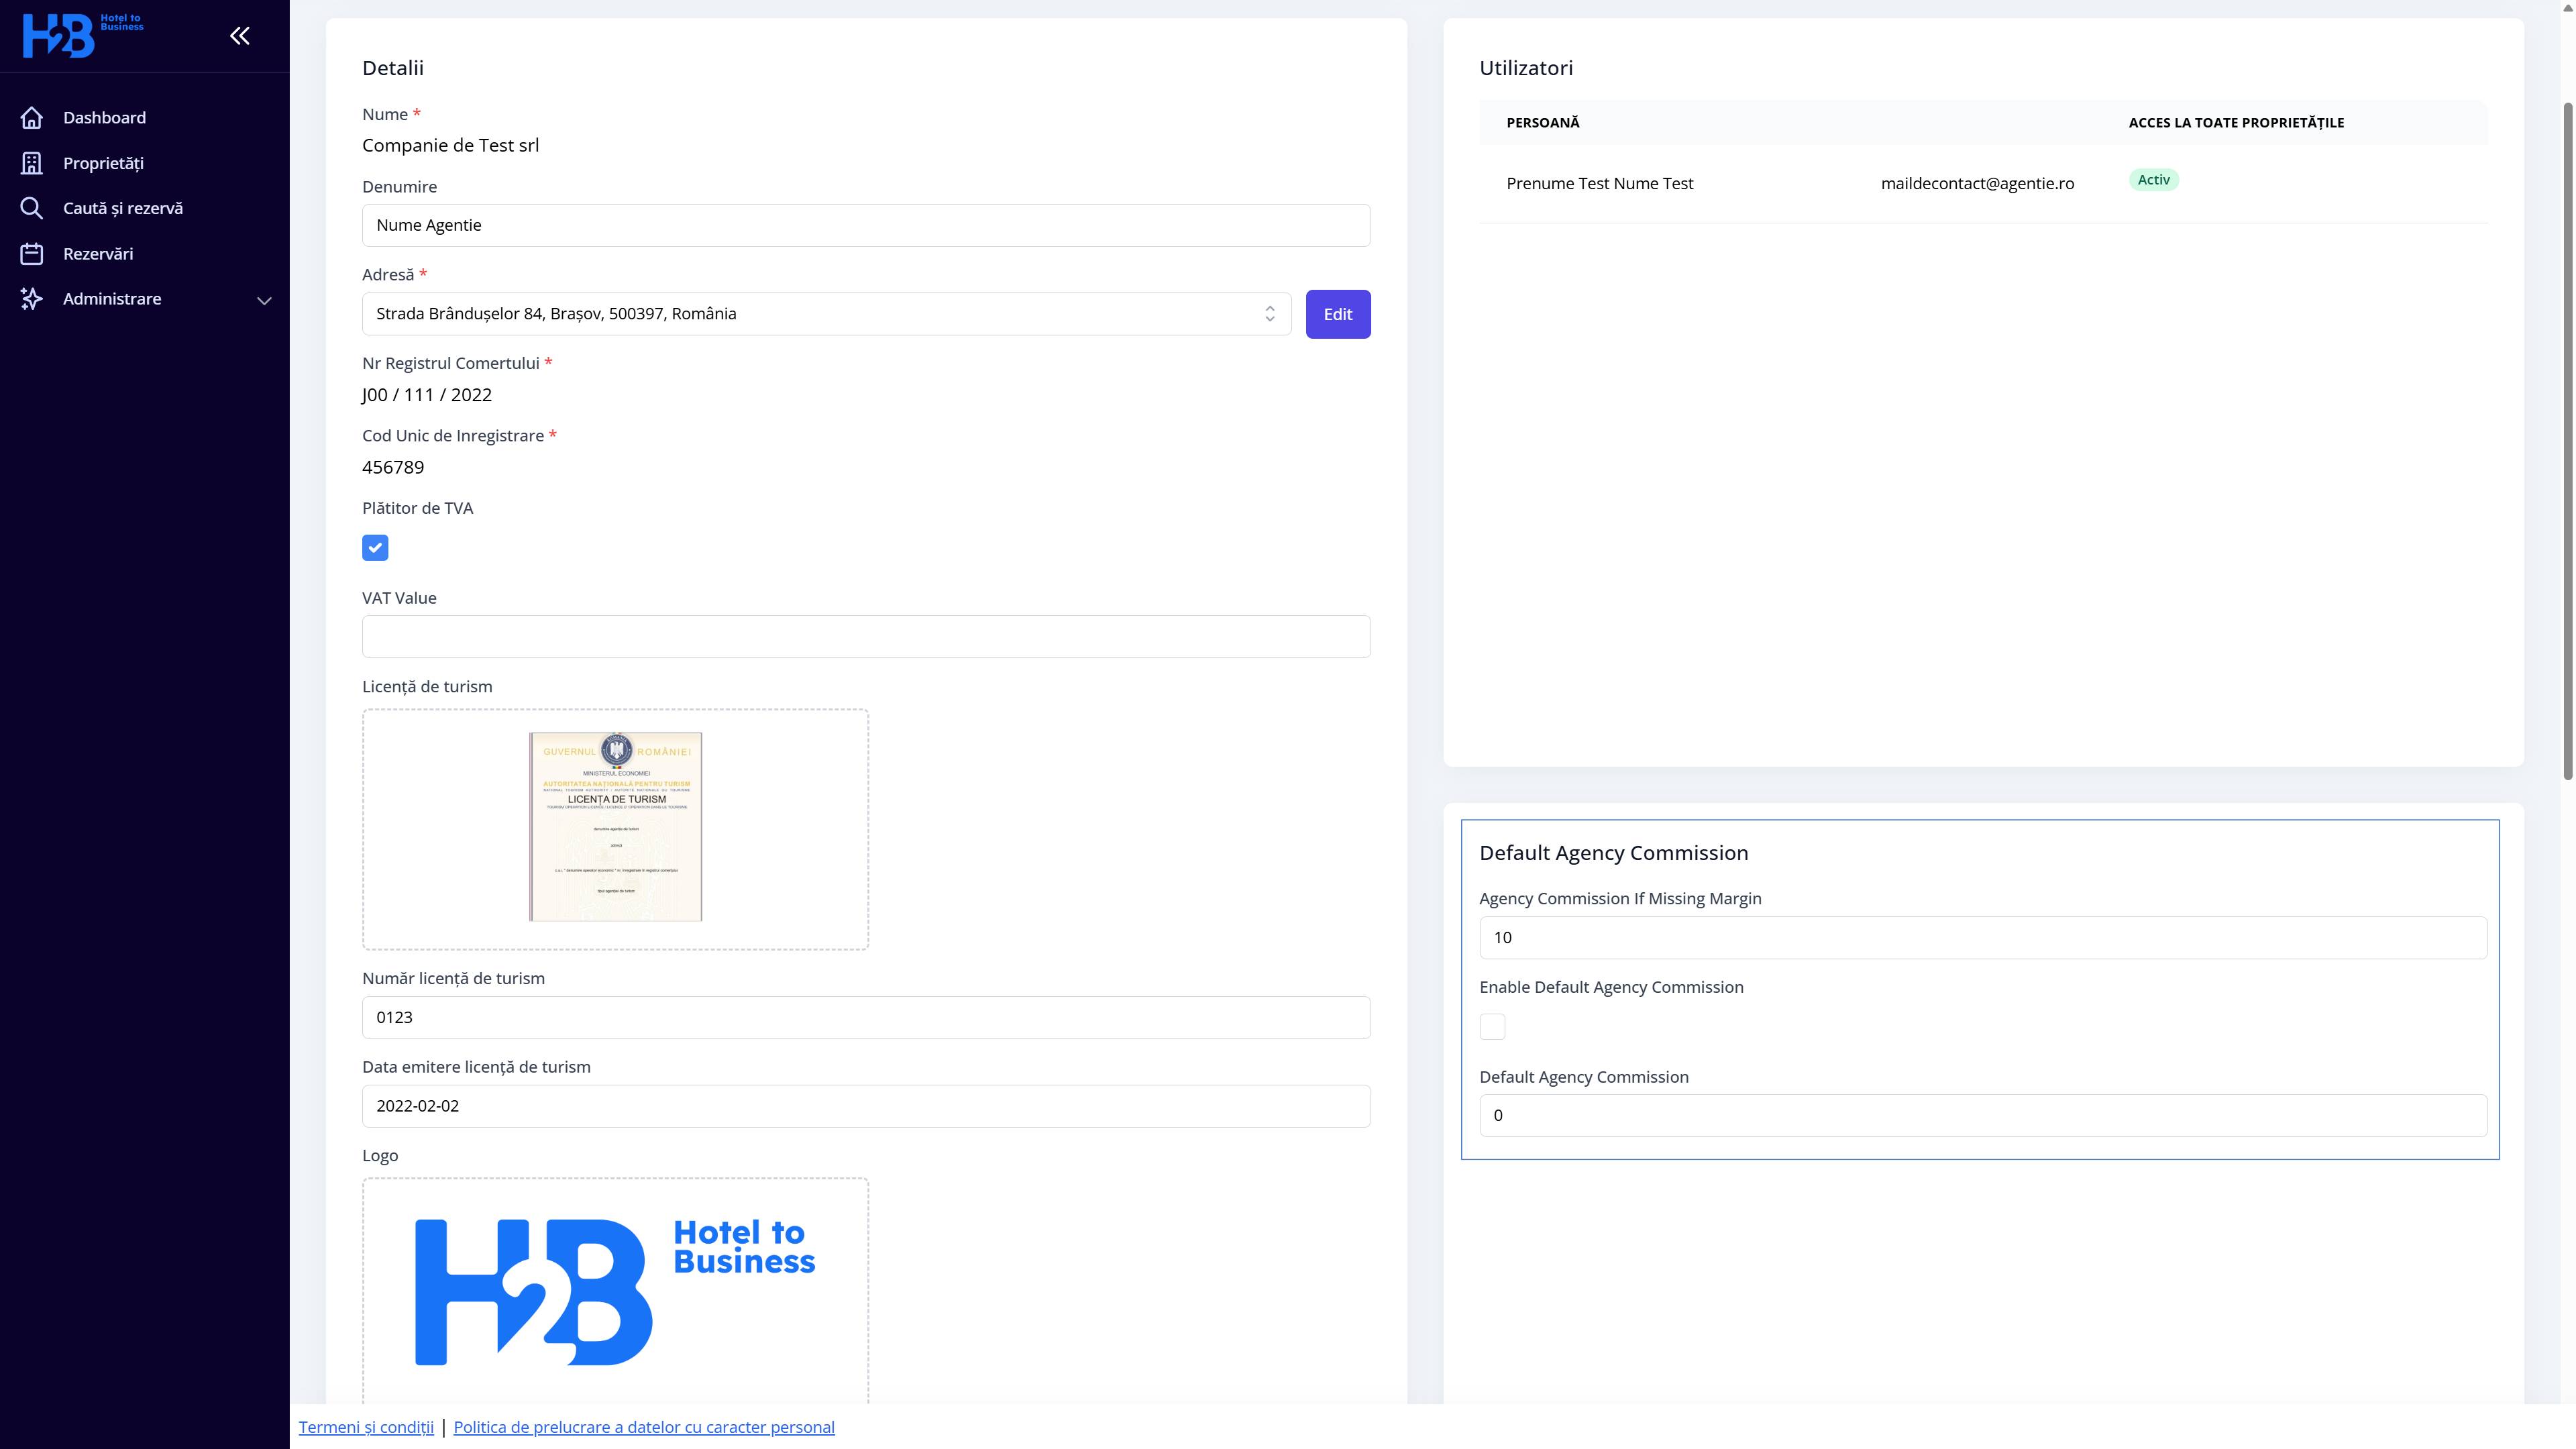
Task: Open the Adresă dropdown selector
Action: pos(826,314)
